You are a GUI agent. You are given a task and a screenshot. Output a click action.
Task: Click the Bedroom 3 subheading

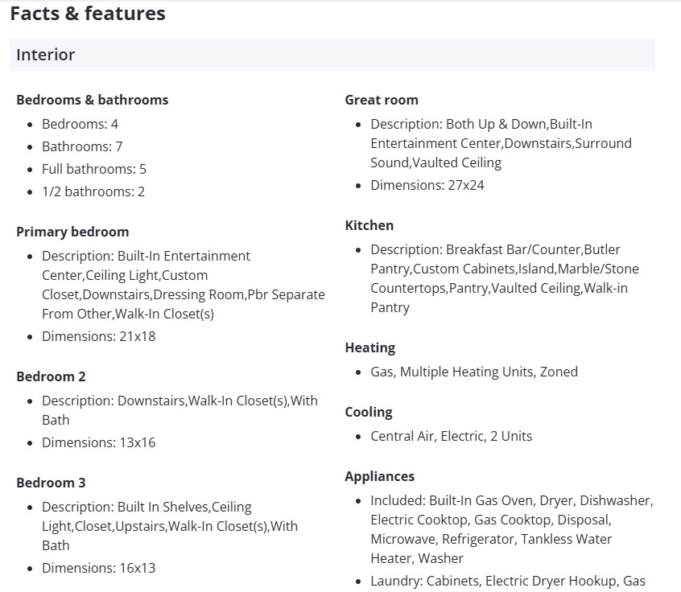click(x=51, y=483)
